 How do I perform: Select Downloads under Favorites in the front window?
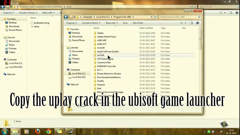click(x=77, y=37)
